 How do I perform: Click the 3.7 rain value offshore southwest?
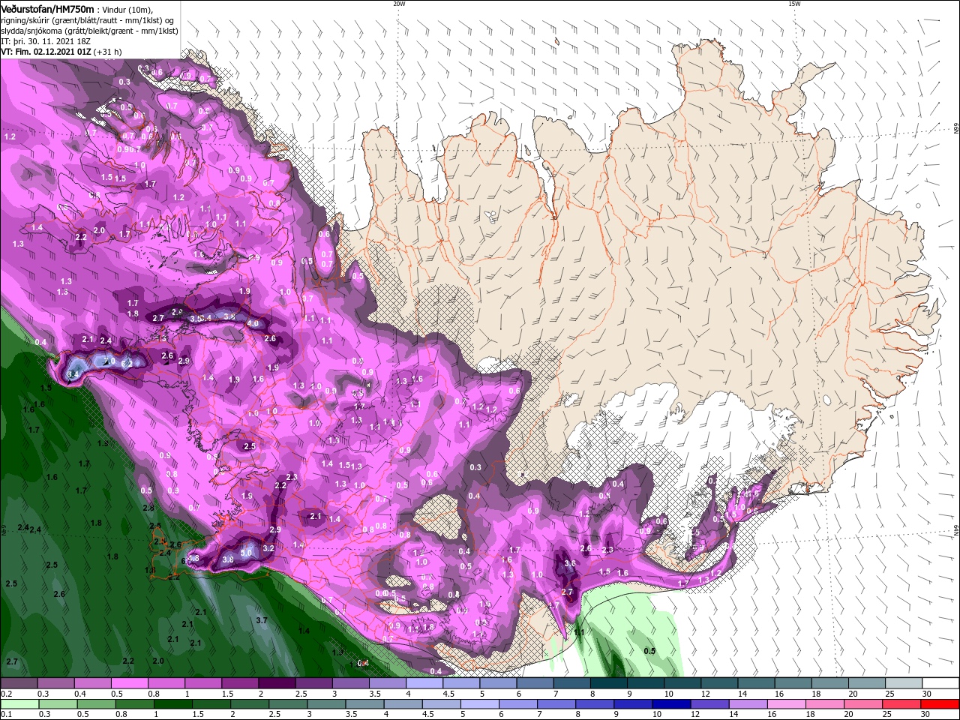pos(262,620)
